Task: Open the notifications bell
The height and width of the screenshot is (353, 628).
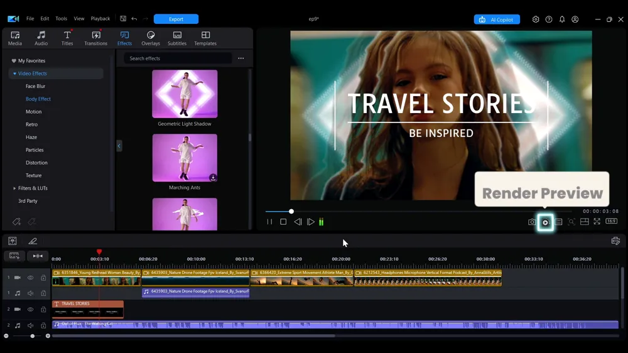Action: tap(562, 19)
